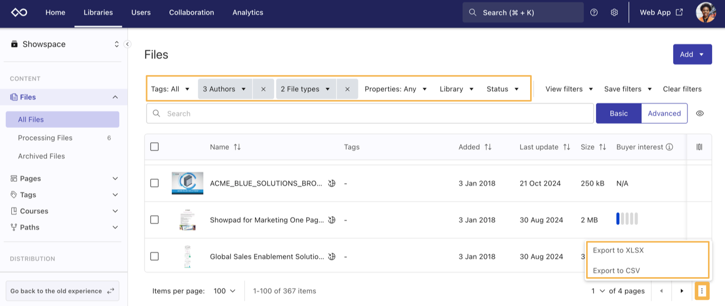The image size is (725, 306).
Task: Open the Tags: All filter dropdown
Action: pos(171,89)
